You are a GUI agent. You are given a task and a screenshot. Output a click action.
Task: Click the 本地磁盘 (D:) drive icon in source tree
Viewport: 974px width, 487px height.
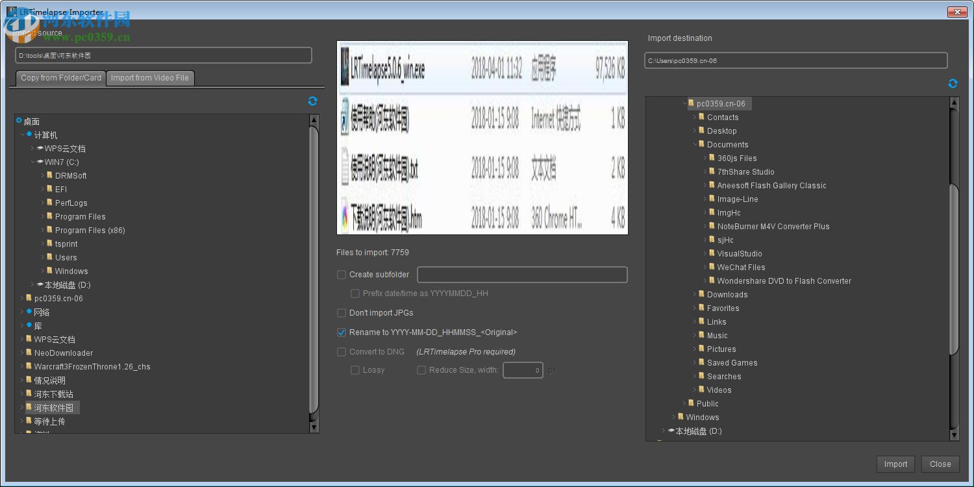point(40,285)
